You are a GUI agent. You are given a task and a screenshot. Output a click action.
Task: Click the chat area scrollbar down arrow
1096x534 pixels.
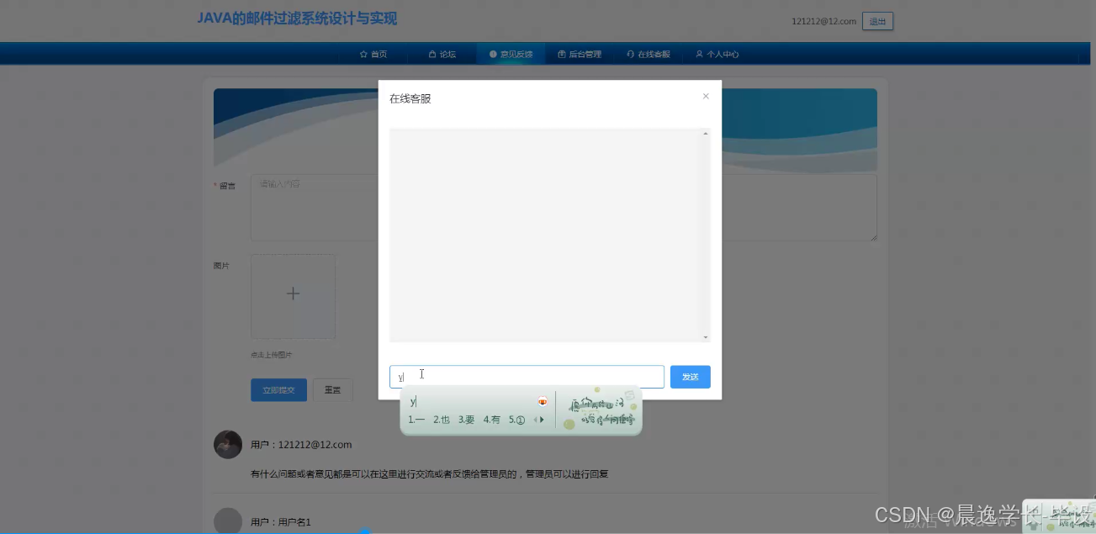(706, 337)
